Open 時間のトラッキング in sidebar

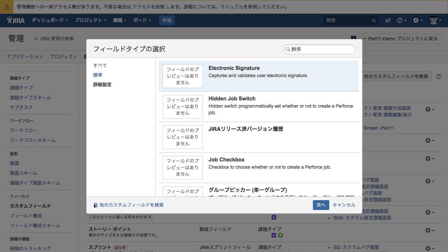coord(31,248)
